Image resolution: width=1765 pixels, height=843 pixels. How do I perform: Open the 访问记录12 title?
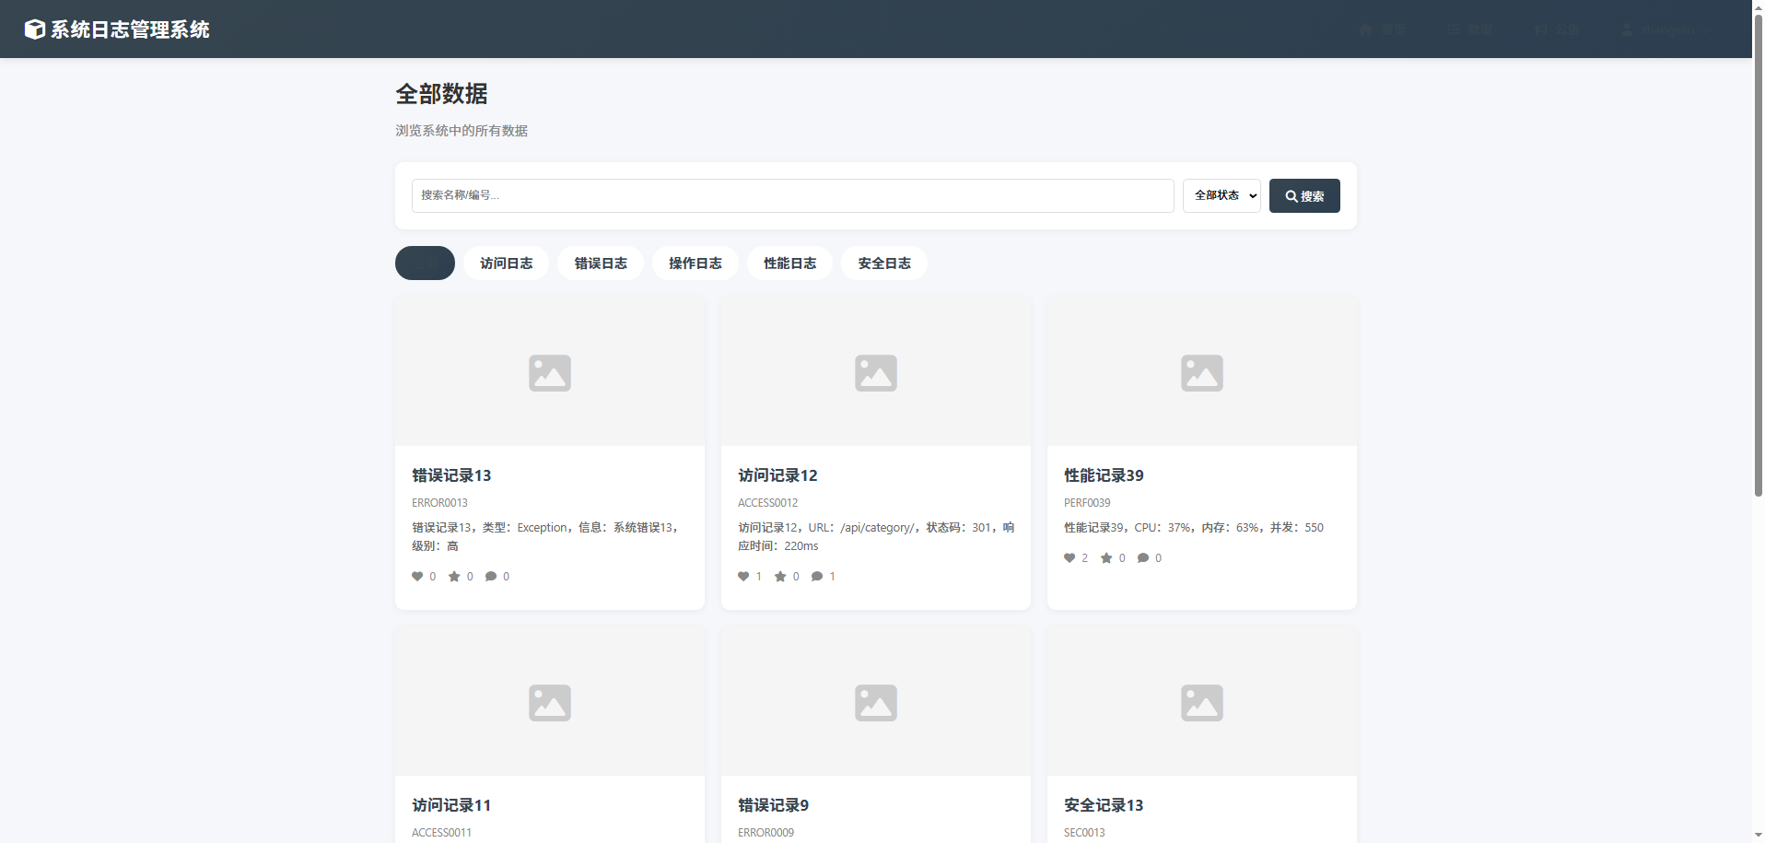777,475
